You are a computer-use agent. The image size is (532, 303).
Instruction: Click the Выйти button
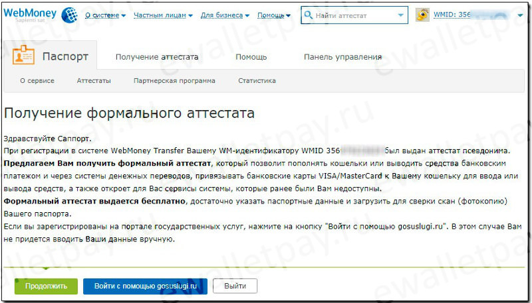click(235, 286)
